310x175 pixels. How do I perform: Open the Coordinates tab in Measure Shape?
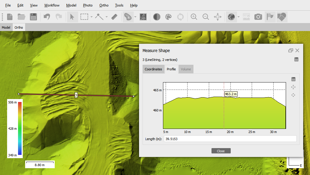point(154,69)
